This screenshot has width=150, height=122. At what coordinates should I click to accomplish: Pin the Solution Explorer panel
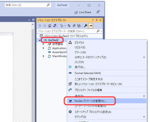point(97,20)
